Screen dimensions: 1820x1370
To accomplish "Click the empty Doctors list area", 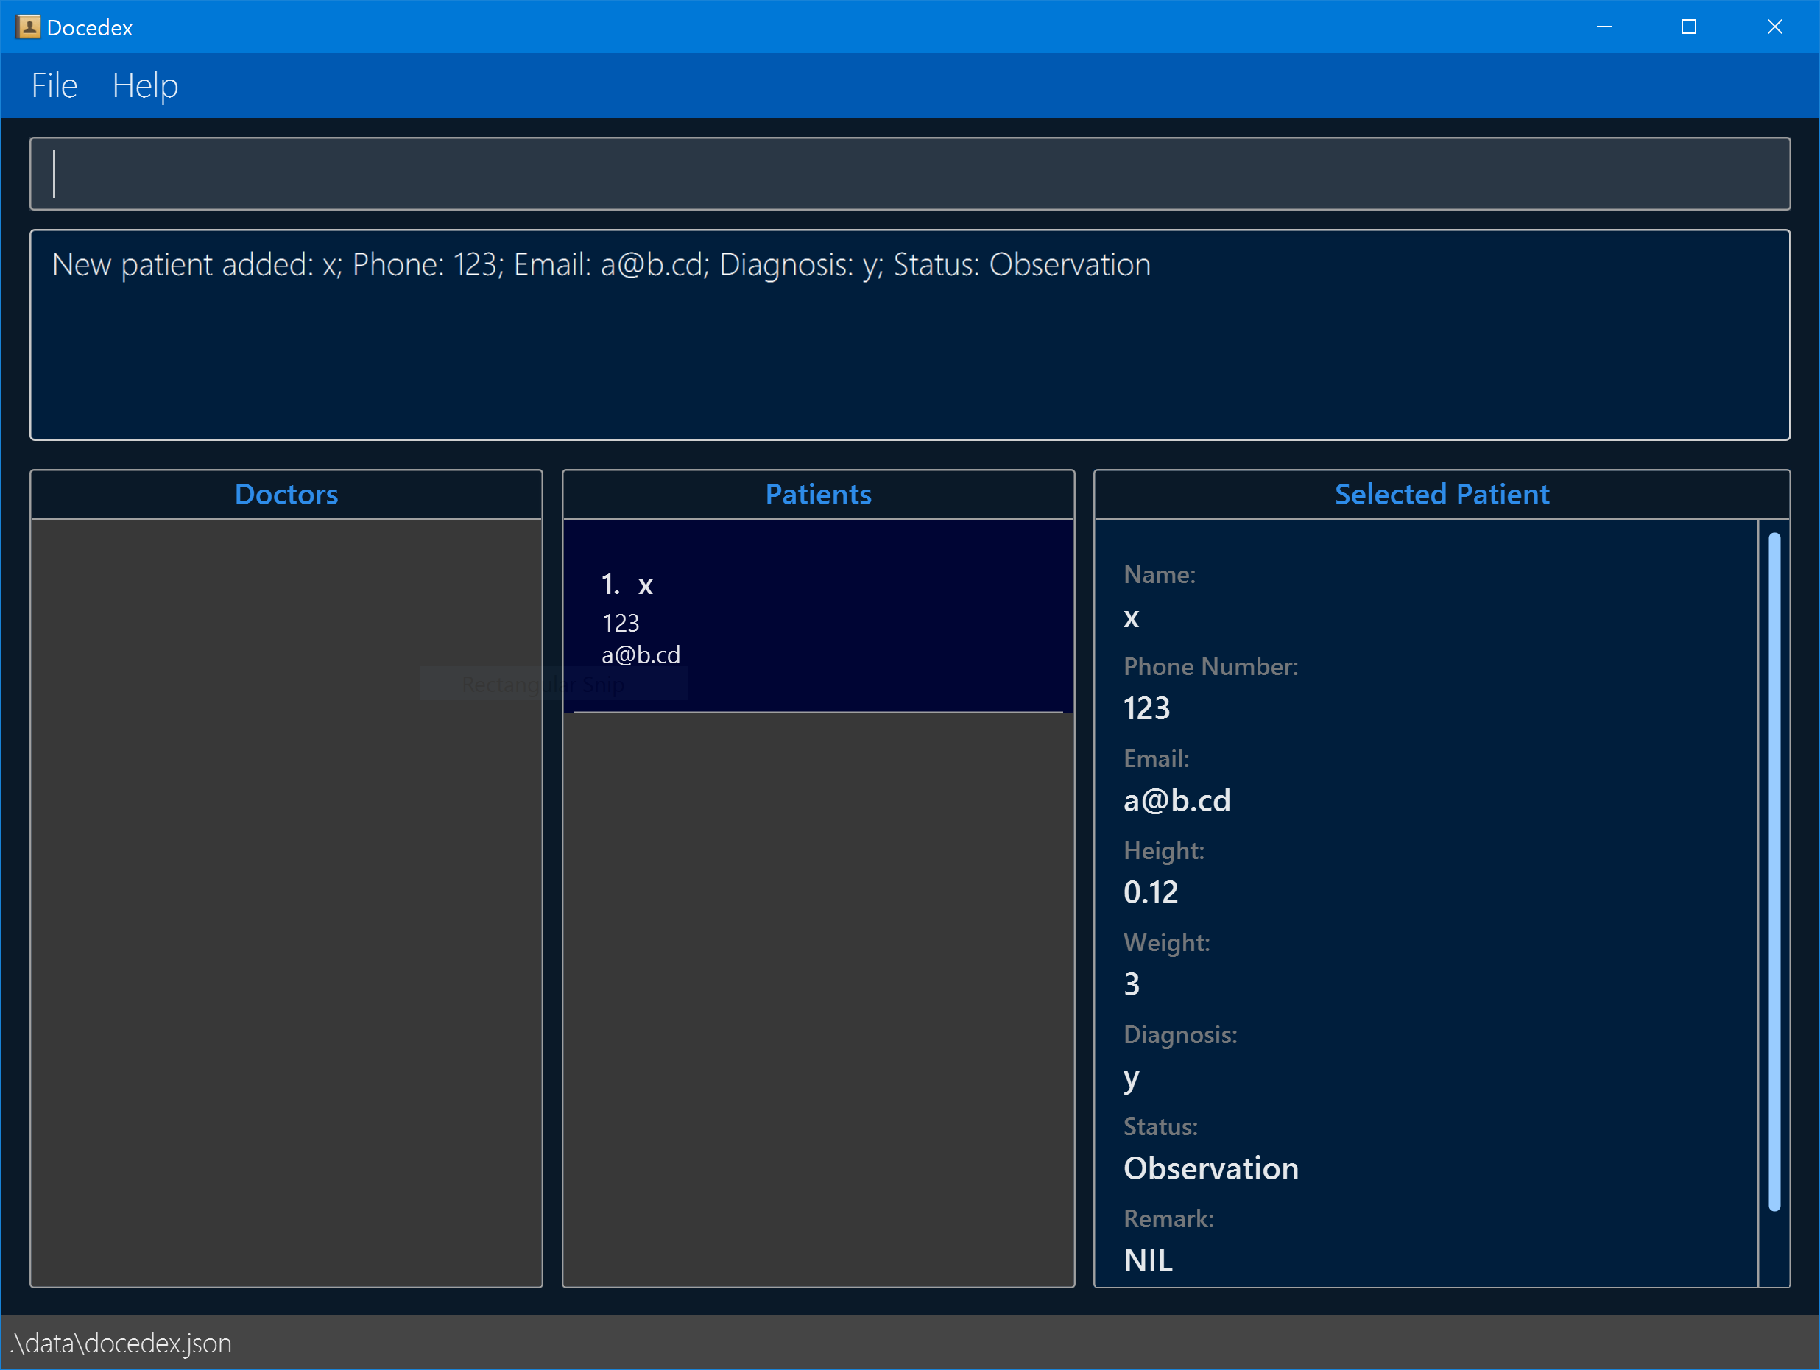I will pos(286,901).
